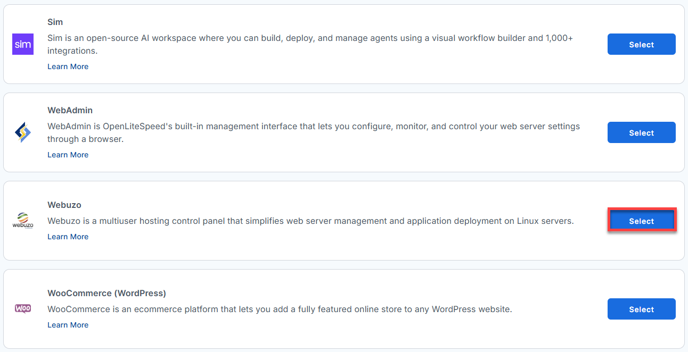Viewport: 688px width, 352px height.
Task: Click the Webuzo logo icon
Action: 23,221
